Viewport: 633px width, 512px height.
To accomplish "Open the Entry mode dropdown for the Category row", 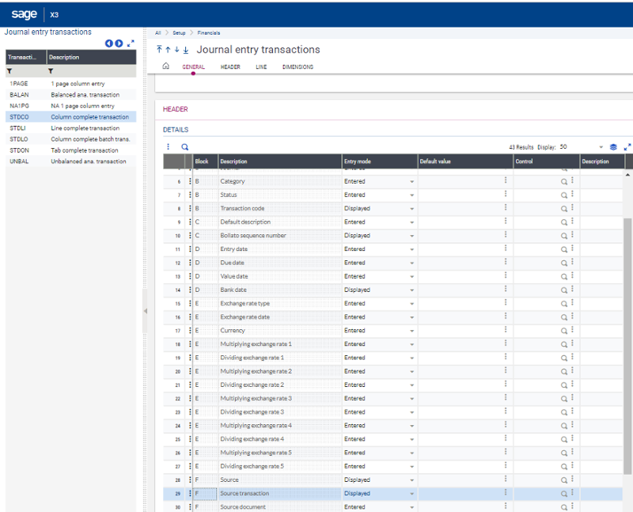I will point(411,180).
